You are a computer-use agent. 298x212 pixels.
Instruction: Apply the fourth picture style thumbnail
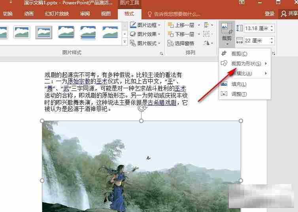[66, 32]
